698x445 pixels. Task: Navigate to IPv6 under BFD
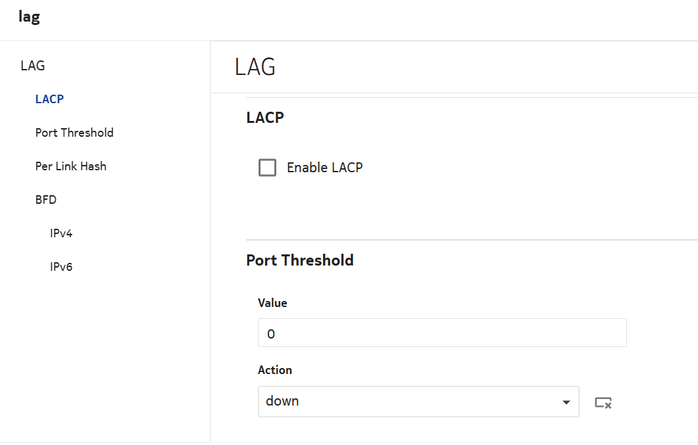pyautogui.click(x=61, y=267)
